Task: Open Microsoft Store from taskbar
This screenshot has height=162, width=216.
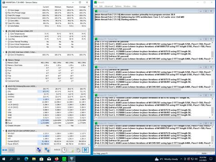Action: tap(41, 159)
